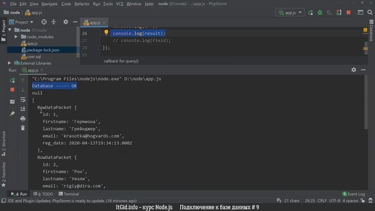Open the Tools menu
Screen dimensions: 375x211
click(x=108, y=4)
